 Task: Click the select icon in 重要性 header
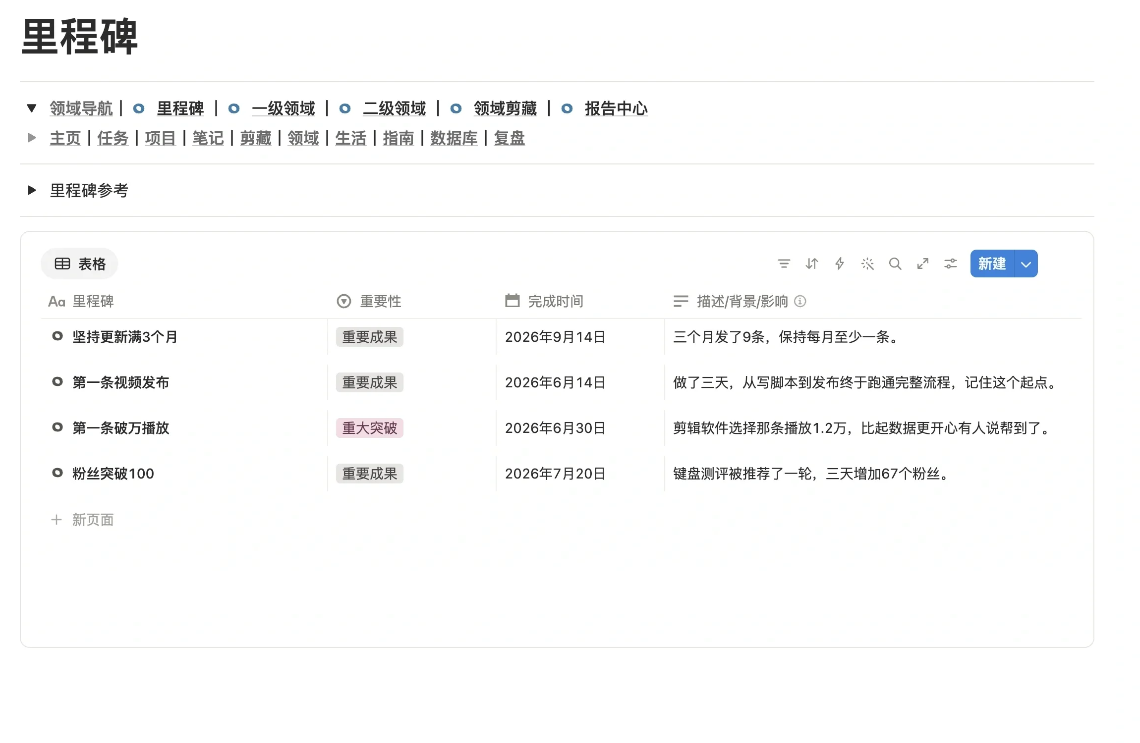343,301
